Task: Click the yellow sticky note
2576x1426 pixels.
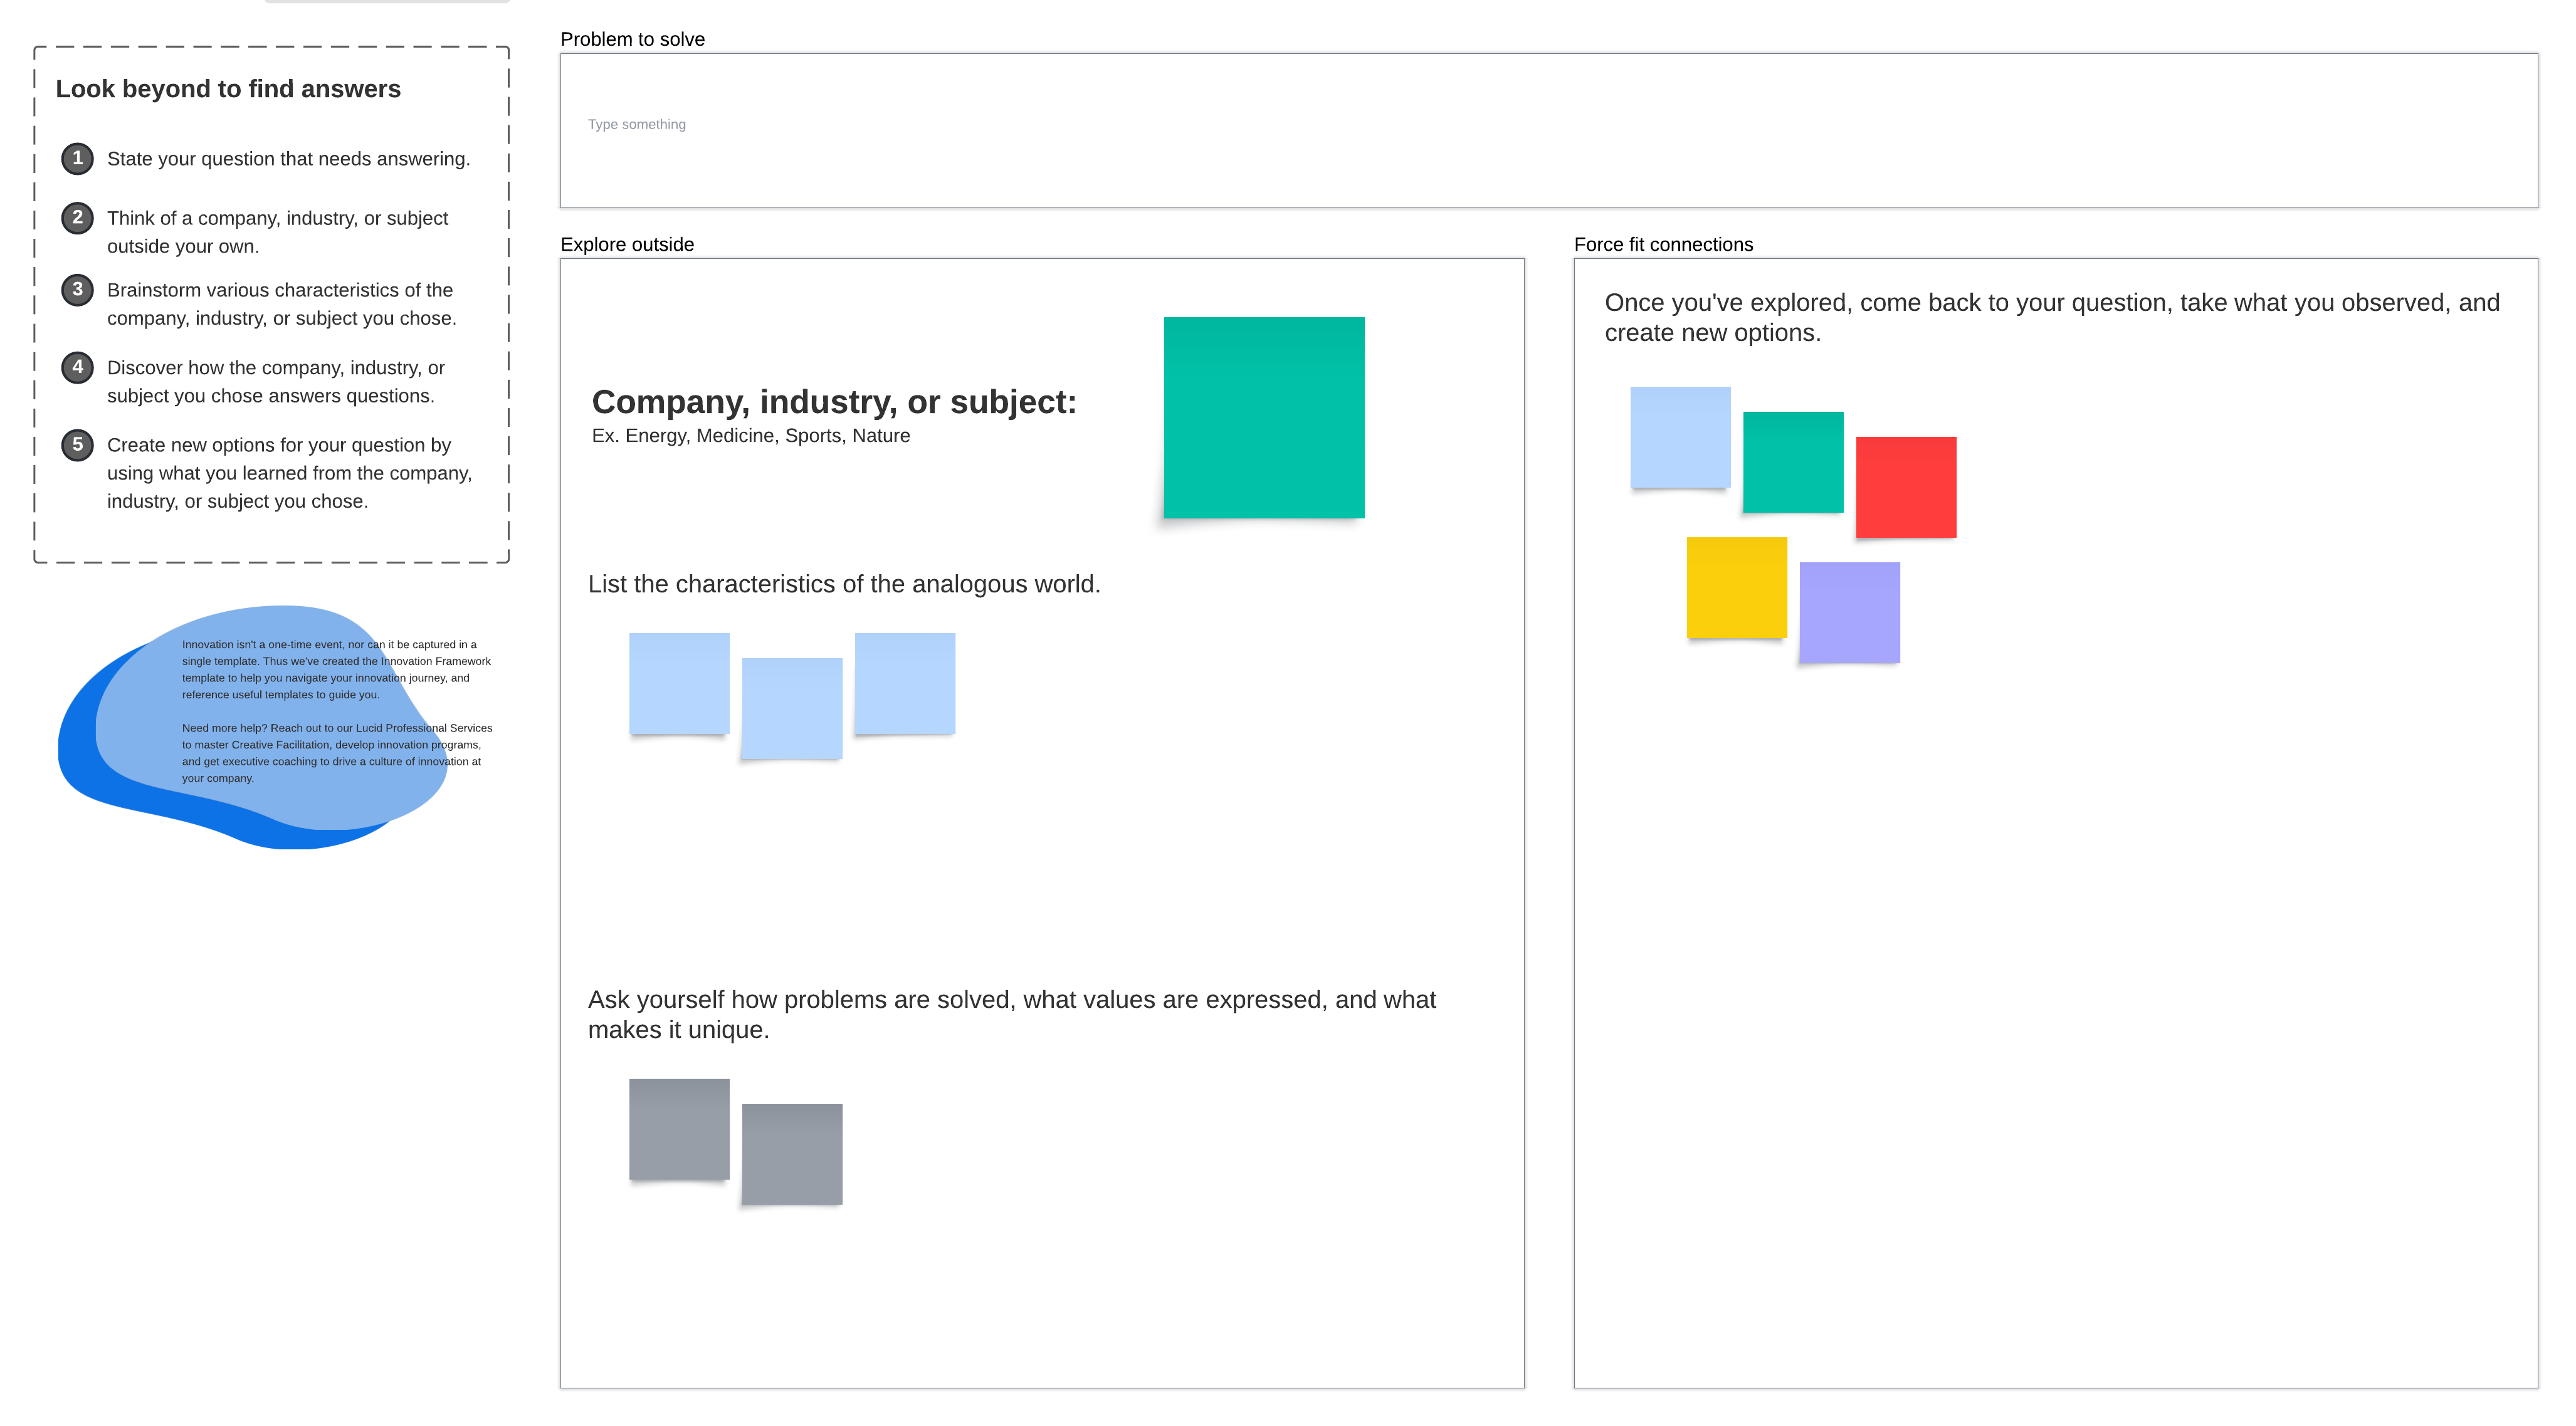Action: click(1736, 587)
